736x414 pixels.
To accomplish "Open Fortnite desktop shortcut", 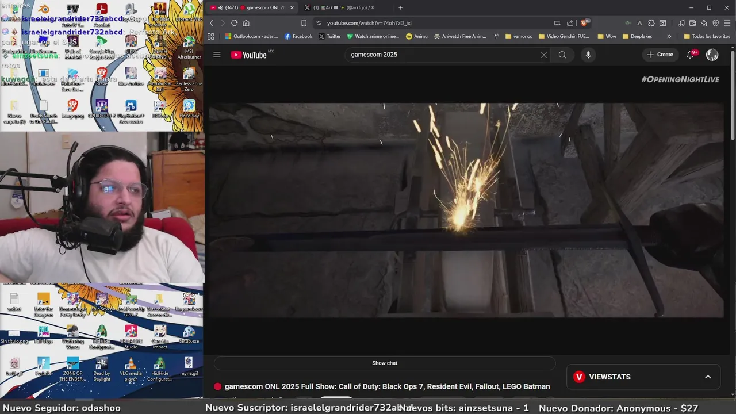I will (43, 367).
